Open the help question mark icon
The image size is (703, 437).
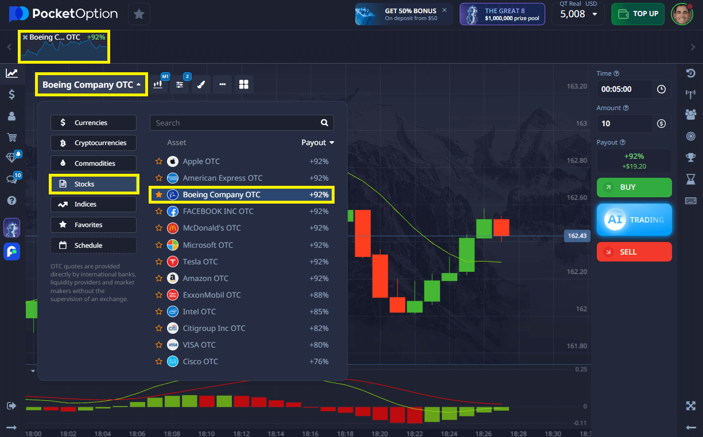(x=11, y=200)
